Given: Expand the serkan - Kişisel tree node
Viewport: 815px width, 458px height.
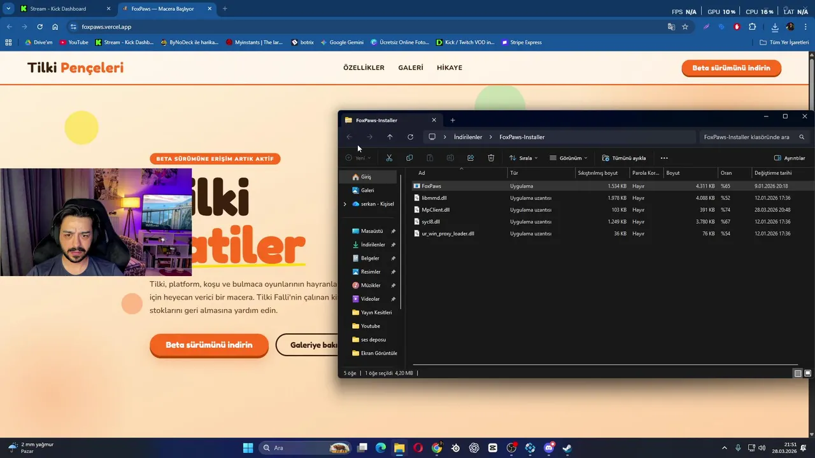Looking at the screenshot, I should click(x=345, y=204).
